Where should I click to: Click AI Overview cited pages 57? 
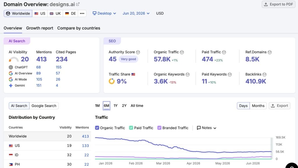point(58,73)
